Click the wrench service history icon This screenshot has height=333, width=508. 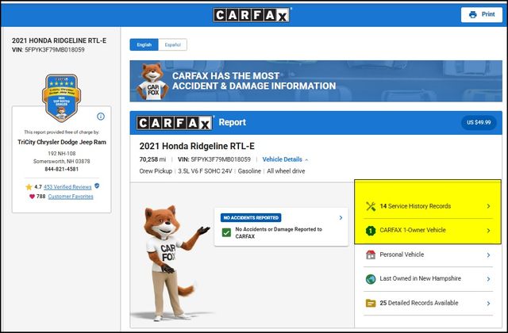point(371,206)
